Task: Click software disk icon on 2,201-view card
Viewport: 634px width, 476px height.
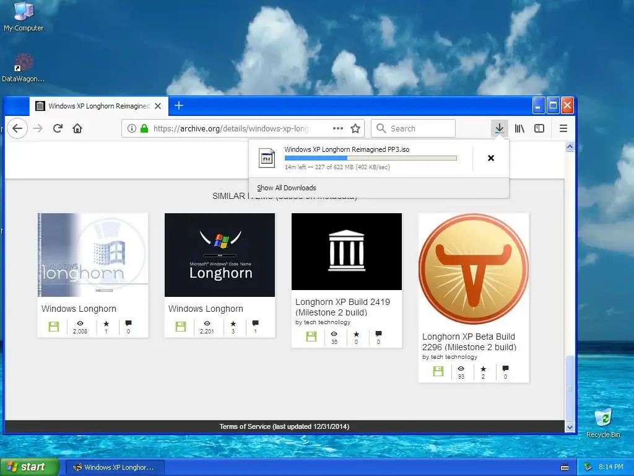Action: click(181, 327)
